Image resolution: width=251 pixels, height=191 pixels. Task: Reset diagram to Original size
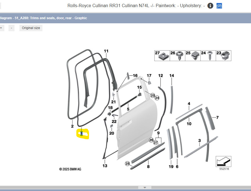31,28
